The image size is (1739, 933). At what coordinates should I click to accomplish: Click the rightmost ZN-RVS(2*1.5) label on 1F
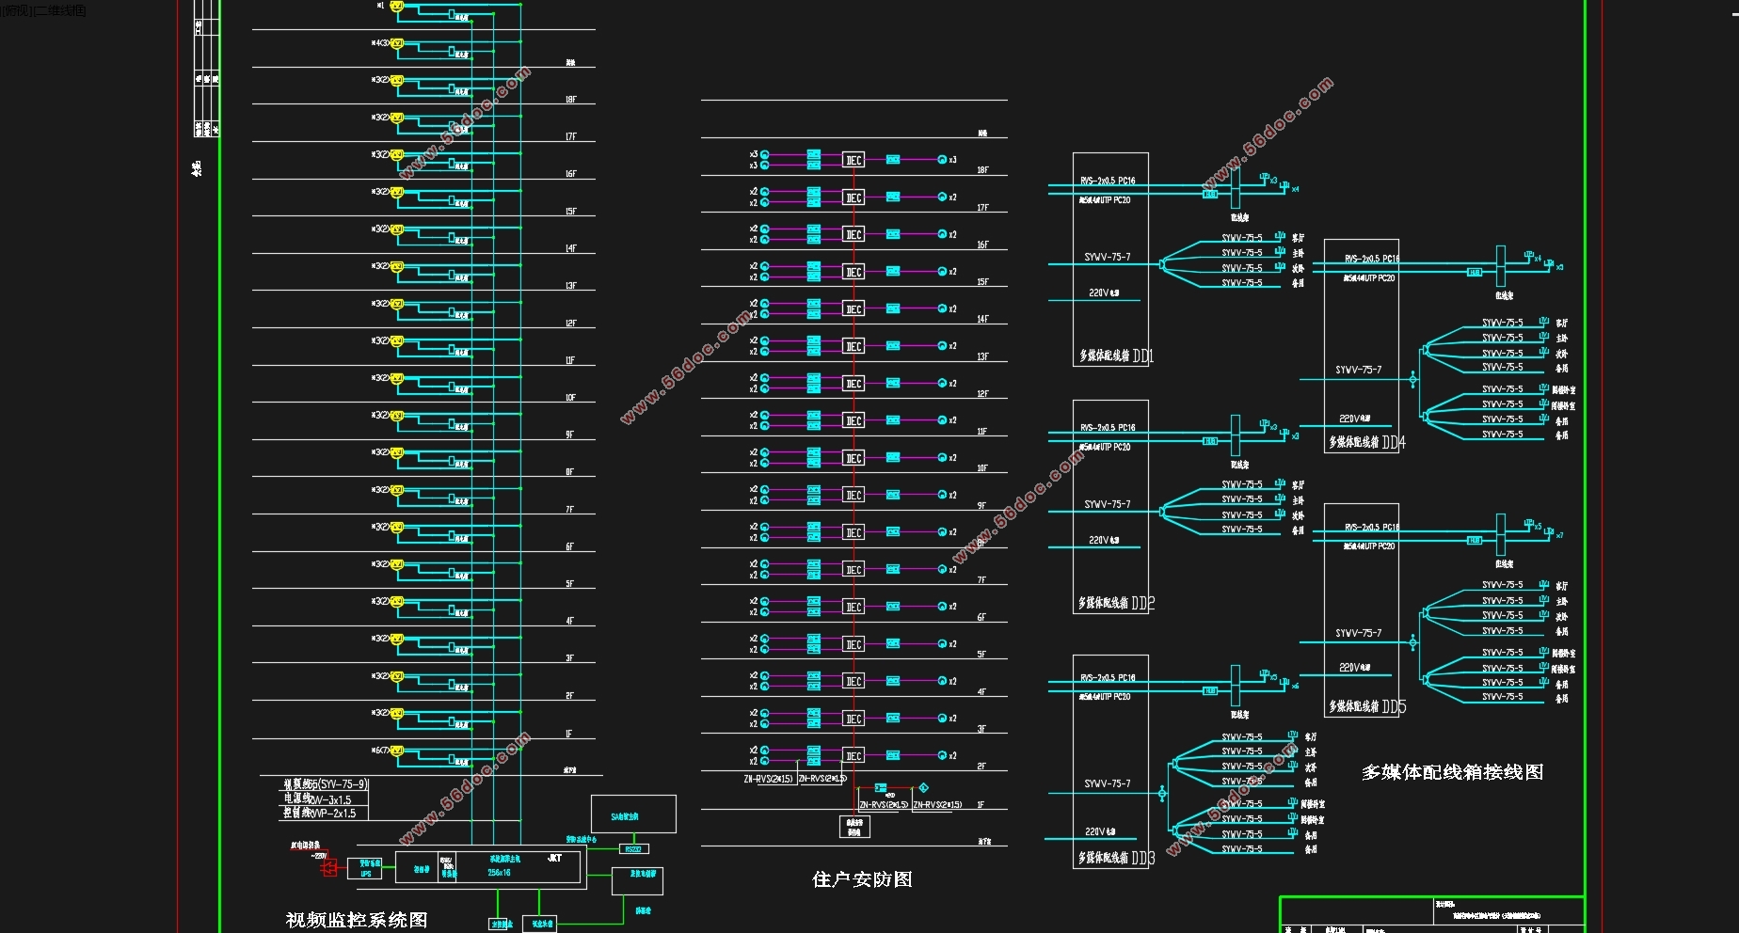click(x=938, y=805)
